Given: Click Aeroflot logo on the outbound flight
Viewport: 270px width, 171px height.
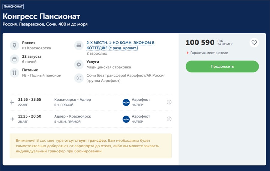Looking at the screenshot, I should 126,102.
